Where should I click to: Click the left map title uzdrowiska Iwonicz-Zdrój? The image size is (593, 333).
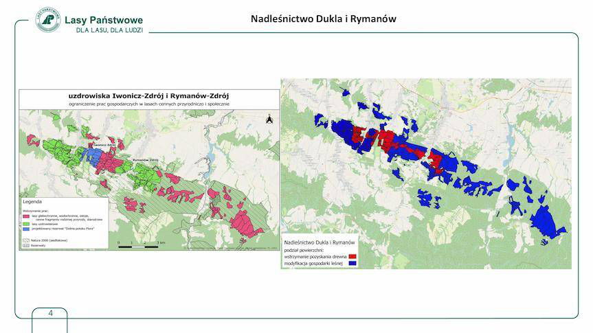tap(148, 95)
